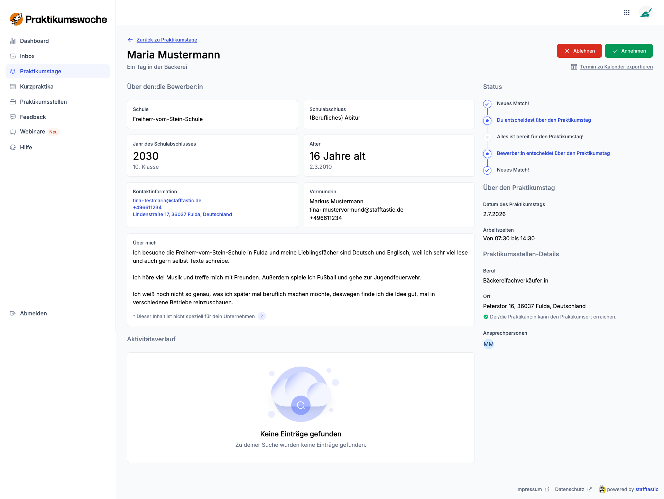
Task: Open Webinare menu item
Action: (33, 132)
